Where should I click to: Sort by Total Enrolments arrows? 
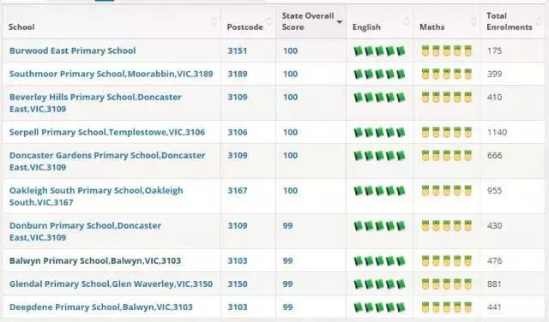540,21
